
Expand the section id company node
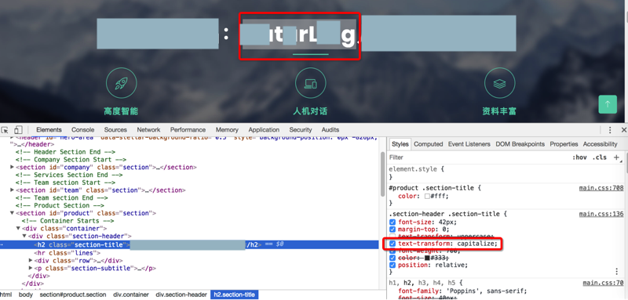[x=12, y=168]
